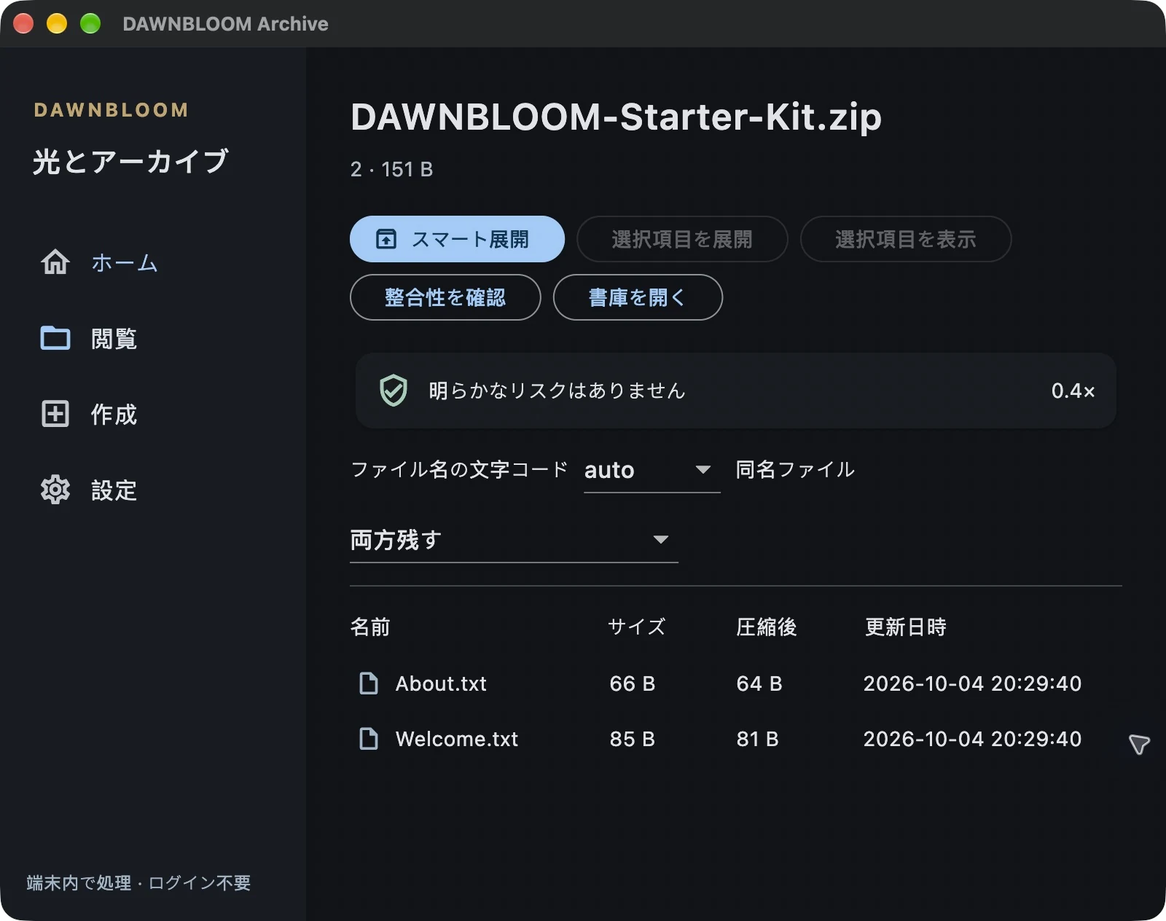Click the 選択項目を展開 button

[682, 239]
